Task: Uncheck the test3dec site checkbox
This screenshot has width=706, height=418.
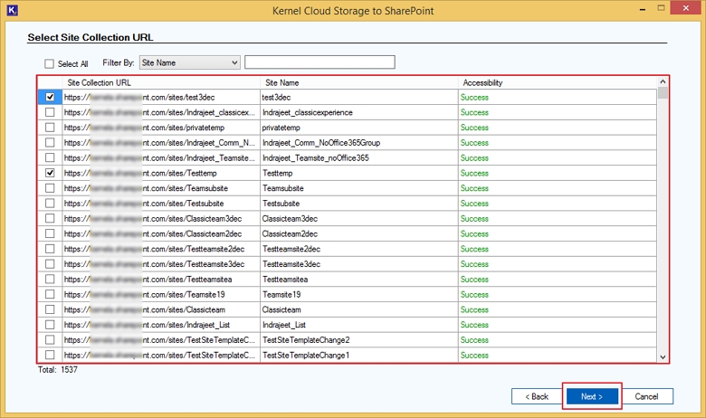Action: pos(50,97)
